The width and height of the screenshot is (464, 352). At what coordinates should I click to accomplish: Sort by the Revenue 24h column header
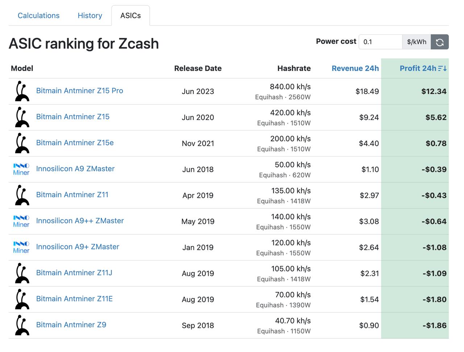click(355, 68)
